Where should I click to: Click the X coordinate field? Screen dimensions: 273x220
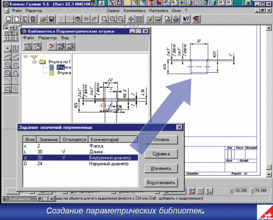[241, 191]
